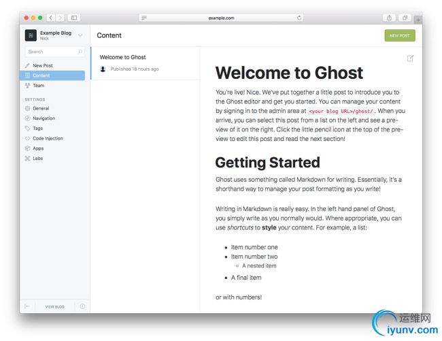Viewport: 442px width, 341px height.
Task: Add a new Safari tab with plus
Action: 418,20
